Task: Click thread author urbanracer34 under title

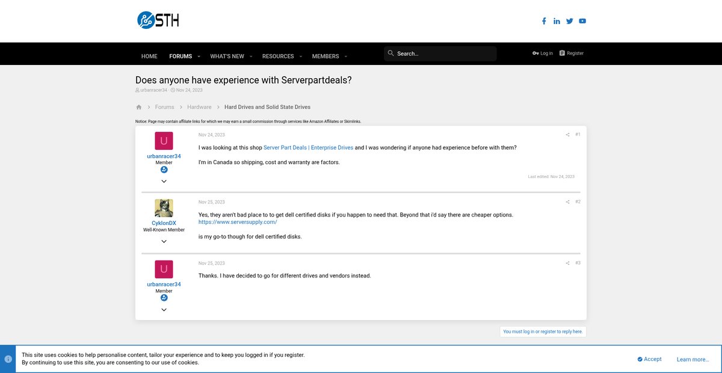Action: (153, 90)
